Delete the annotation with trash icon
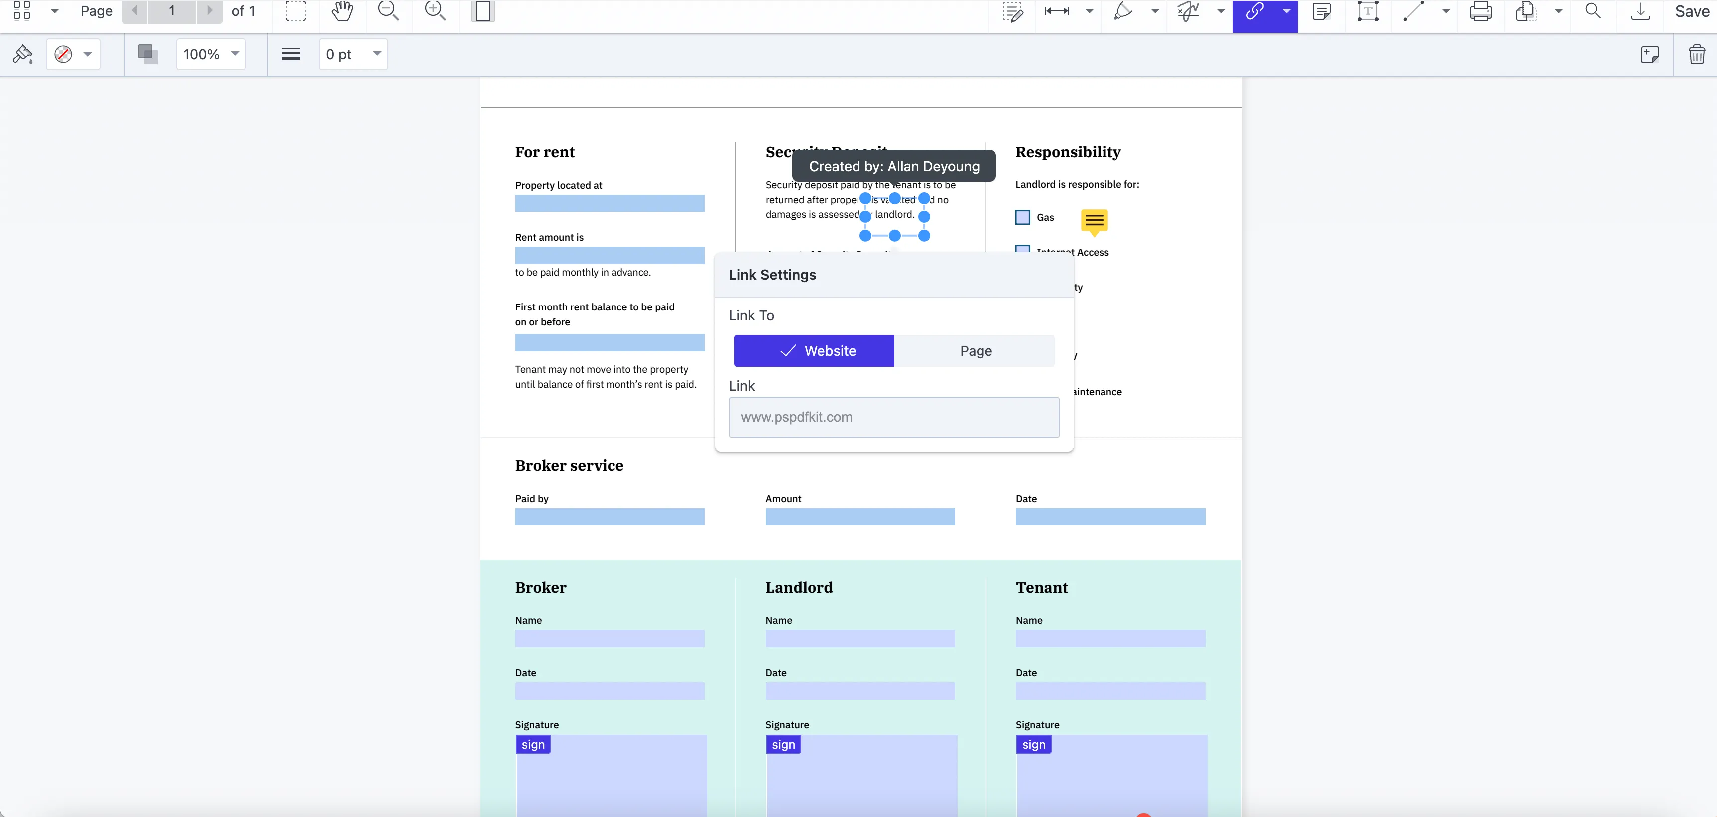The width and height of the screenshot is (1717, 817). pos(1697,54)
